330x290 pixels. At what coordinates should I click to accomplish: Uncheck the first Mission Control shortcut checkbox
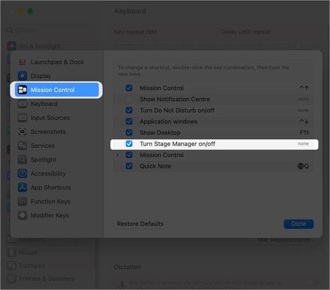click(129, 88)
